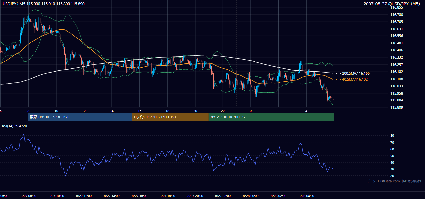Click the 8/28 04:00 date label under RSI
This screenshot has width=425, height=199.
click(x=306, y=196)
